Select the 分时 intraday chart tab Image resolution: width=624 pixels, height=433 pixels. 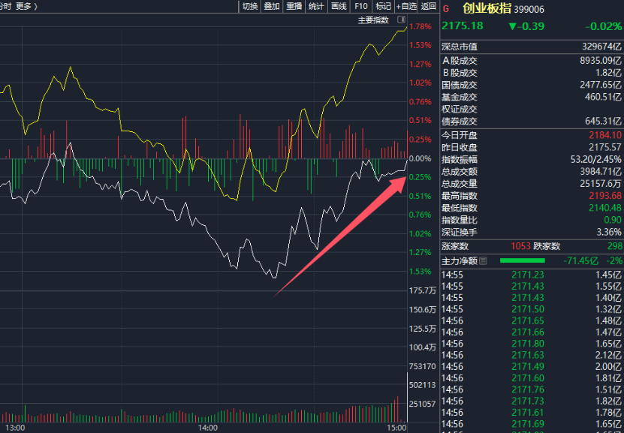coord(5,6)
